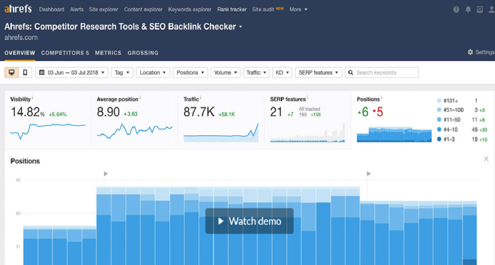This screenshot has height=265, width=495.
Task: Open the date range dropdown
Action: pyautogui.click(x=72, y=72)
